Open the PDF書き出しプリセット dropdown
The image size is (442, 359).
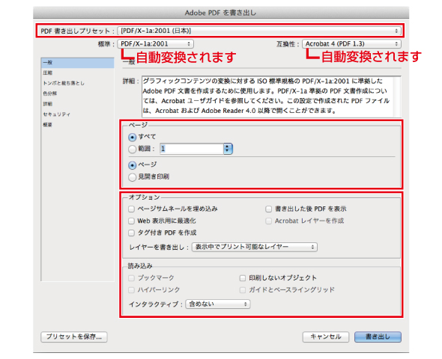[x=259, y=31]
